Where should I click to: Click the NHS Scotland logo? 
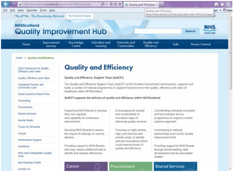click(210, 29)
